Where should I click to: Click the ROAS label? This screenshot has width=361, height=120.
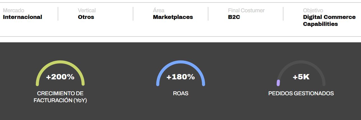point(181,93)
